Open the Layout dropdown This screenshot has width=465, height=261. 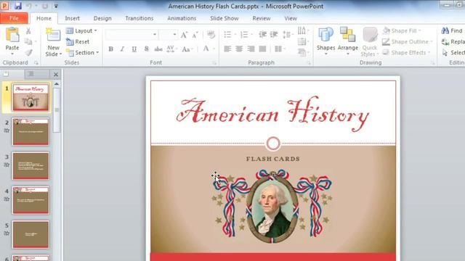(81, 30)
